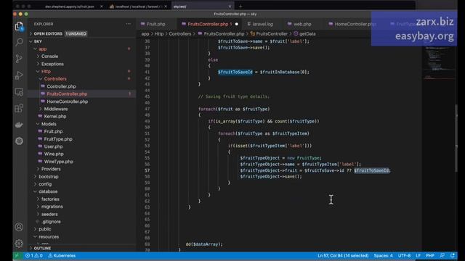This screenshot has height=261, width=465.
Task: Open the .gitignore file under database
Action: [51, 222]
